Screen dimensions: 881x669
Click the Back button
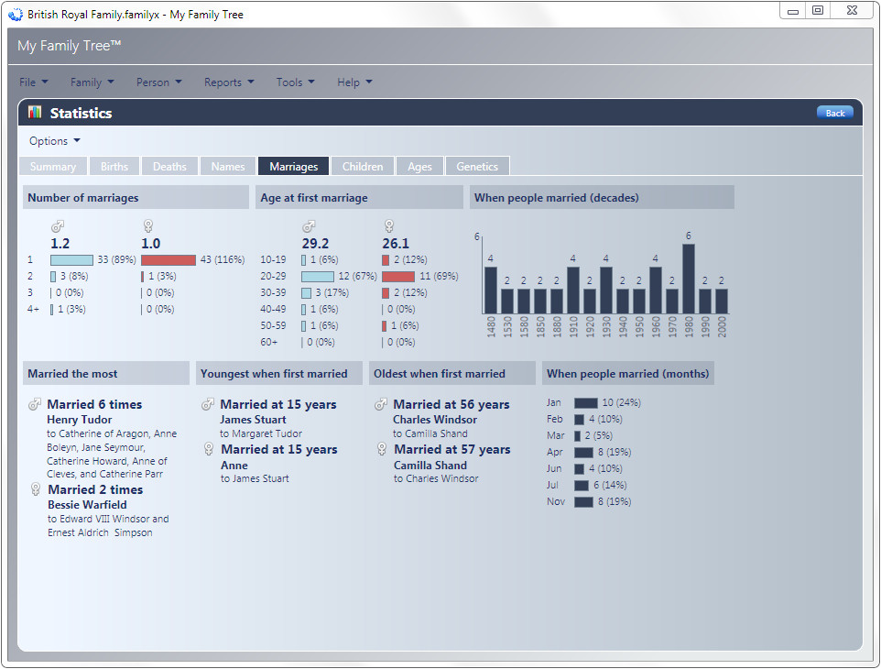point(835,113)
